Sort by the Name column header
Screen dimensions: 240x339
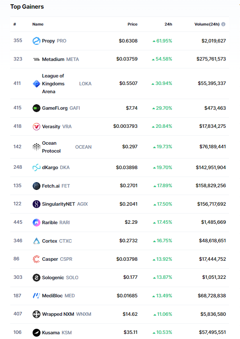pyautogui.click(x=38, y=24)
